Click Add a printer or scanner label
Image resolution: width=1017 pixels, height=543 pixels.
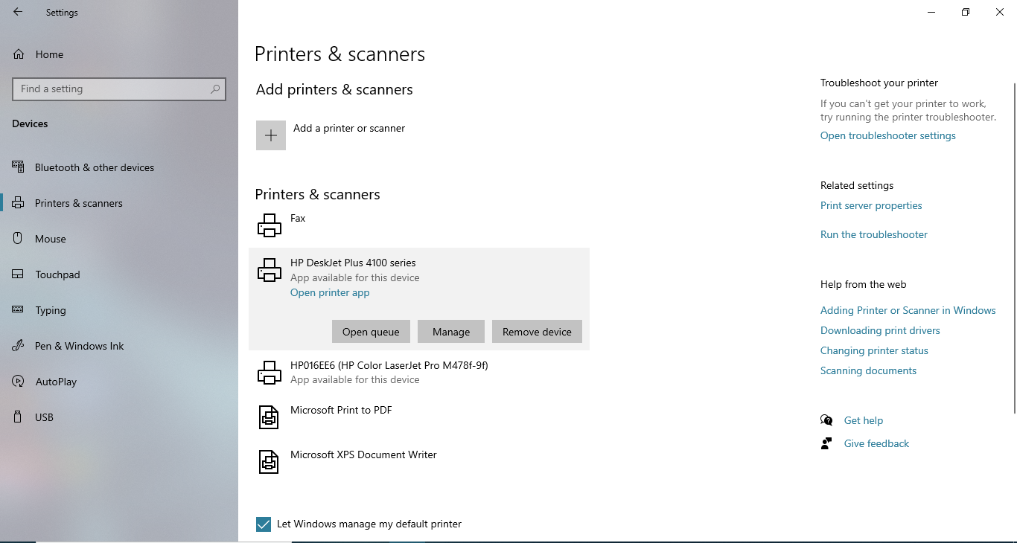point(349,128)
